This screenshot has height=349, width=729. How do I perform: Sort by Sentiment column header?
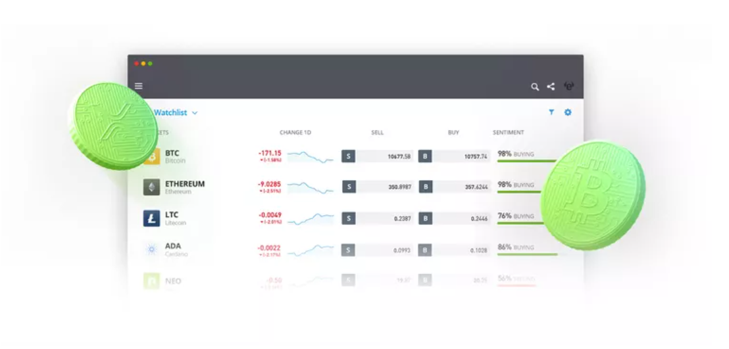[509, 133]
